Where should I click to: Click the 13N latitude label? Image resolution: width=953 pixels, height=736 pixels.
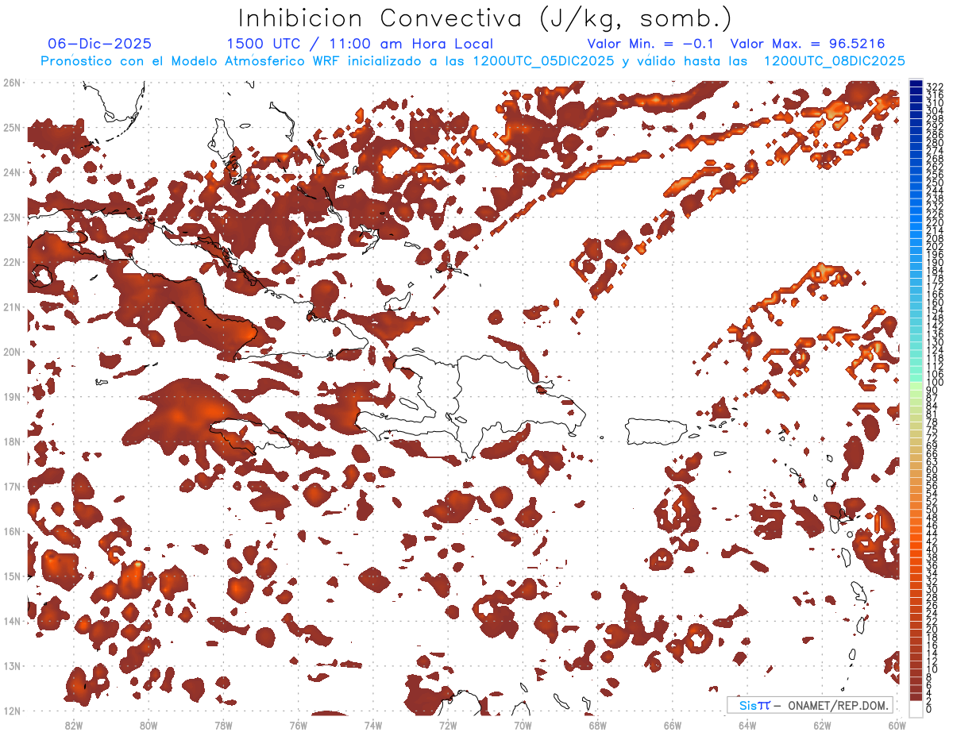click(11, 665)
